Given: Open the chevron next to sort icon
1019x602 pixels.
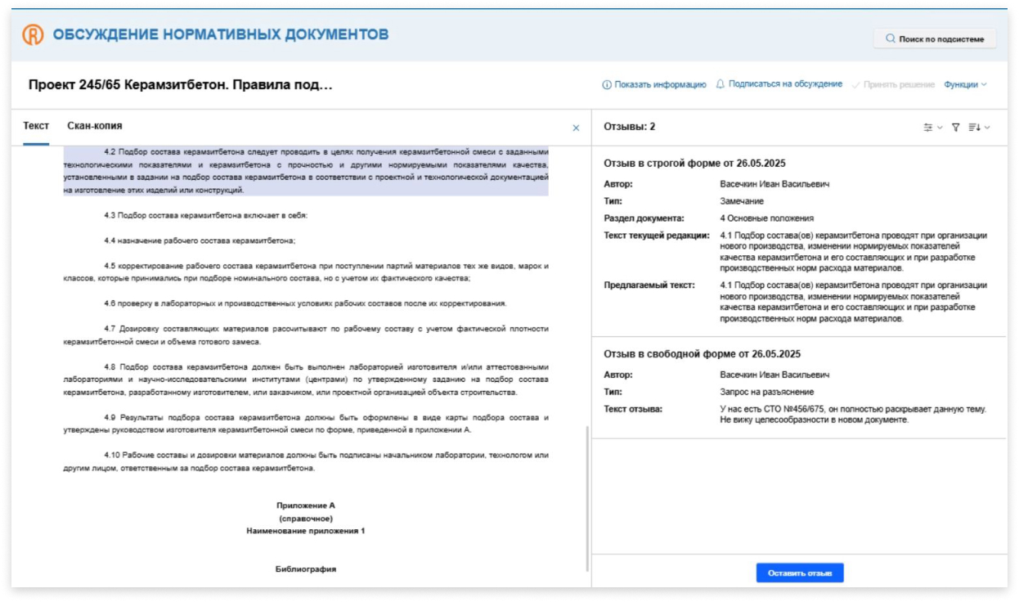Looking at the screenshot, I should click(x=987, y=128).
